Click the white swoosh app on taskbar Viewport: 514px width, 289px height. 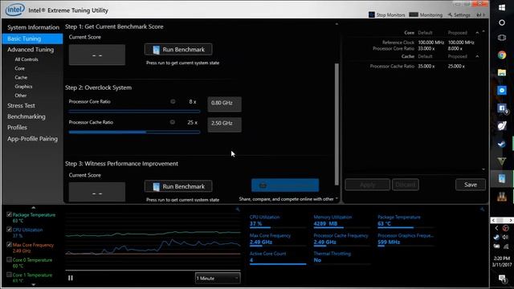pyautogui.click(x=502, y=126)
